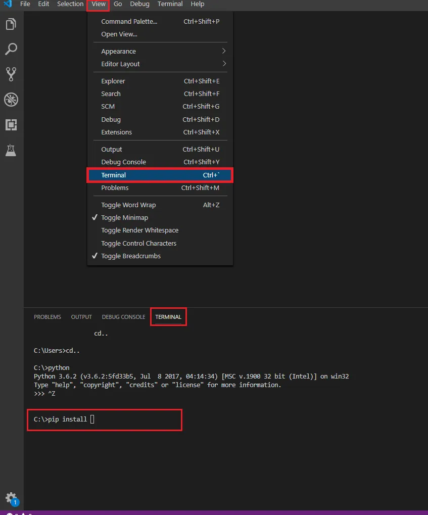Open the Extensions squares icon in activity bar
This screenshot has width=428, height=515.
pos(11,125)
